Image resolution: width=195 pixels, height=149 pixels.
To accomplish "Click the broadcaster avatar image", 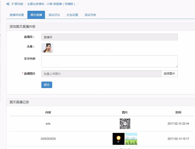I will (47, 48).
